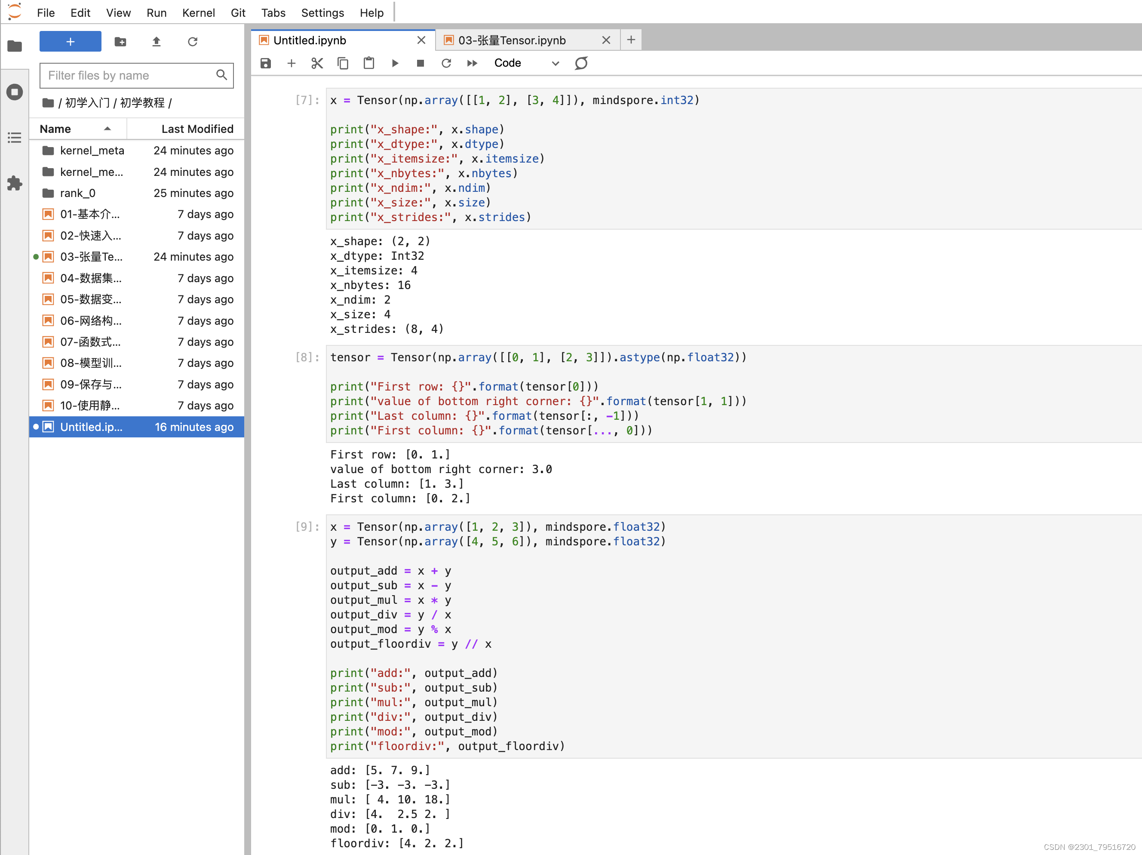Switch to 03-张量Tensor.ipynb tab
The width and height of the screenshot is (1142, 855).
[x=511, y=40]
